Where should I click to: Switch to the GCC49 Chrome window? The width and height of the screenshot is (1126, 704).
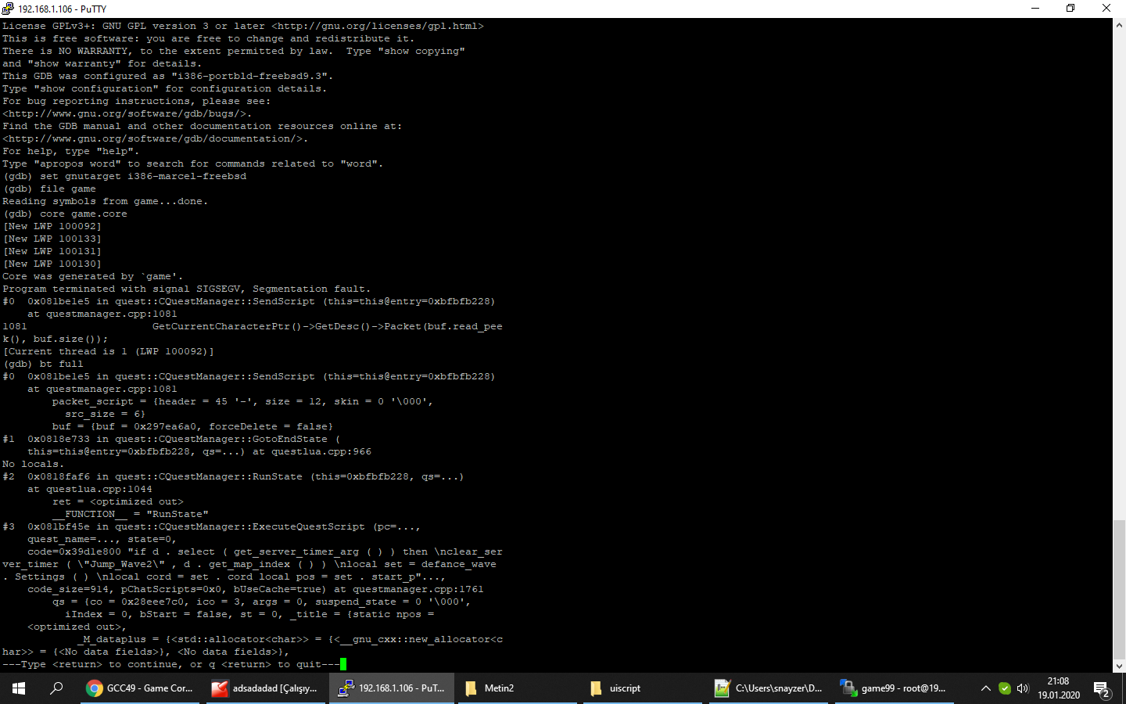(140, 688)
